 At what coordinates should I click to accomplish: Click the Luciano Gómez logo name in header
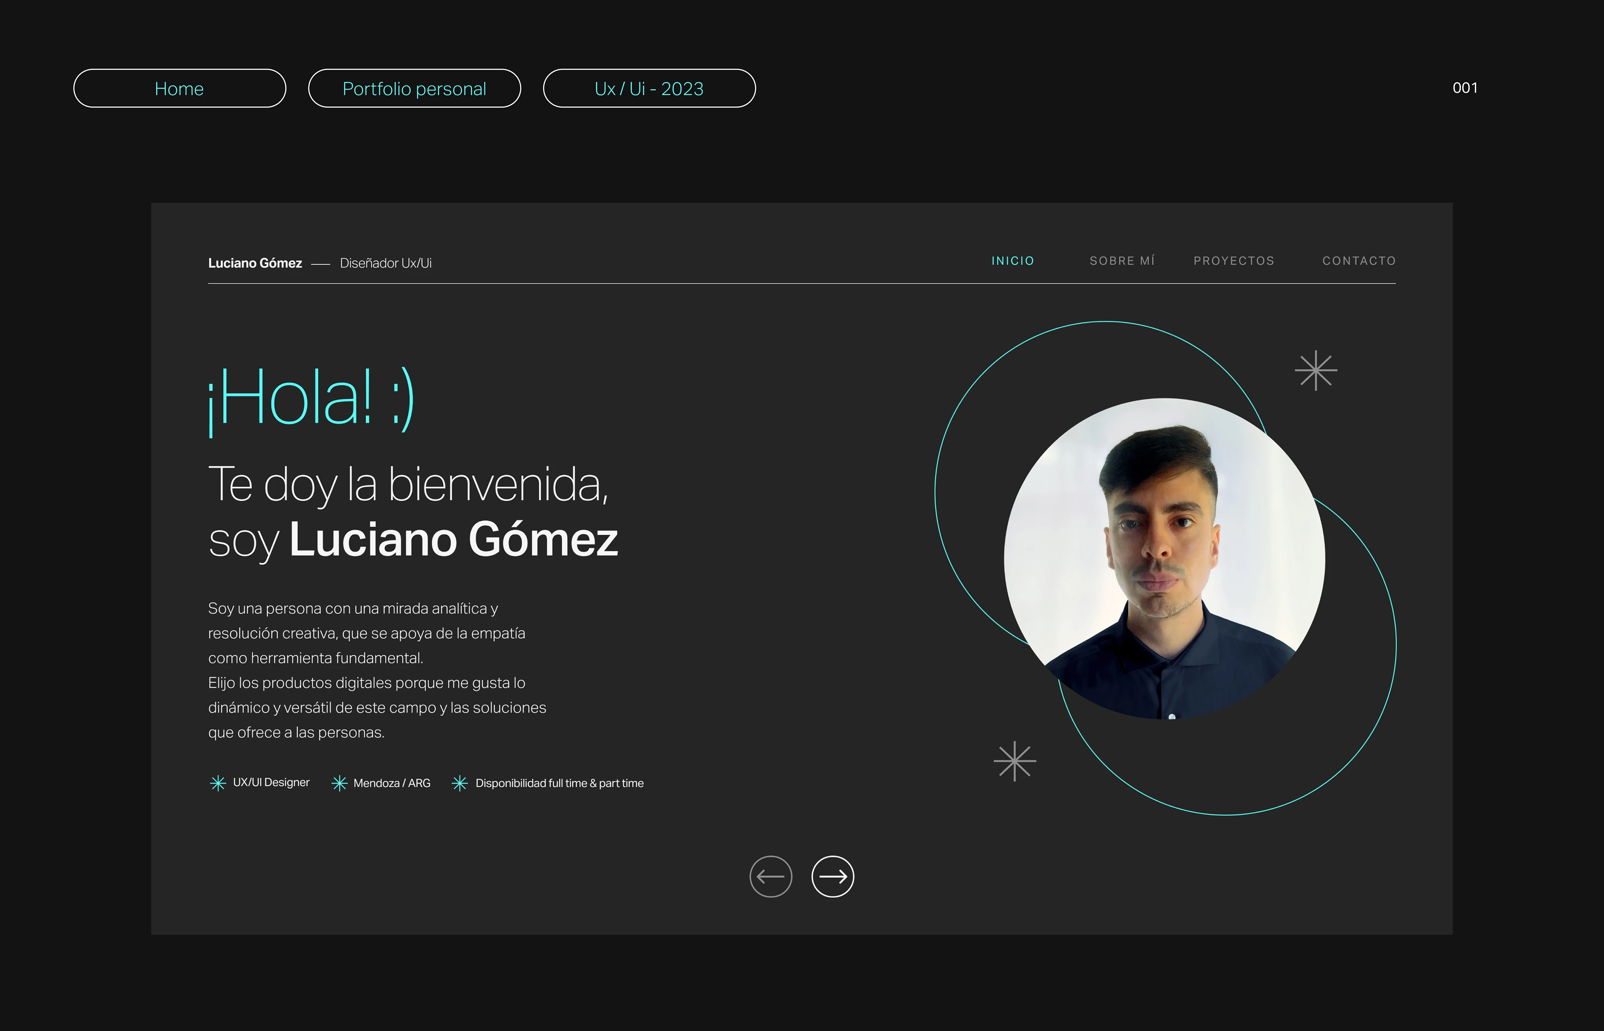255,263
